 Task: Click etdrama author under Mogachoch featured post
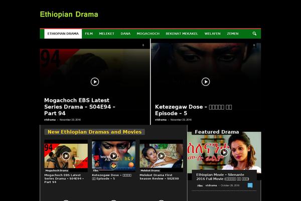50,120
